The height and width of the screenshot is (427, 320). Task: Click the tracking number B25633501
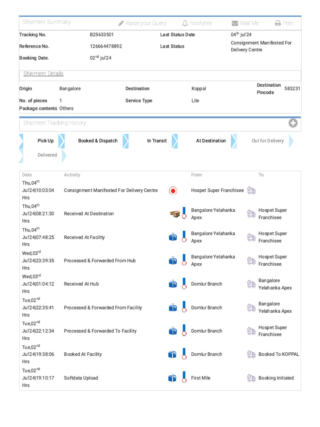pyautogui.click(x=102, y=35)
